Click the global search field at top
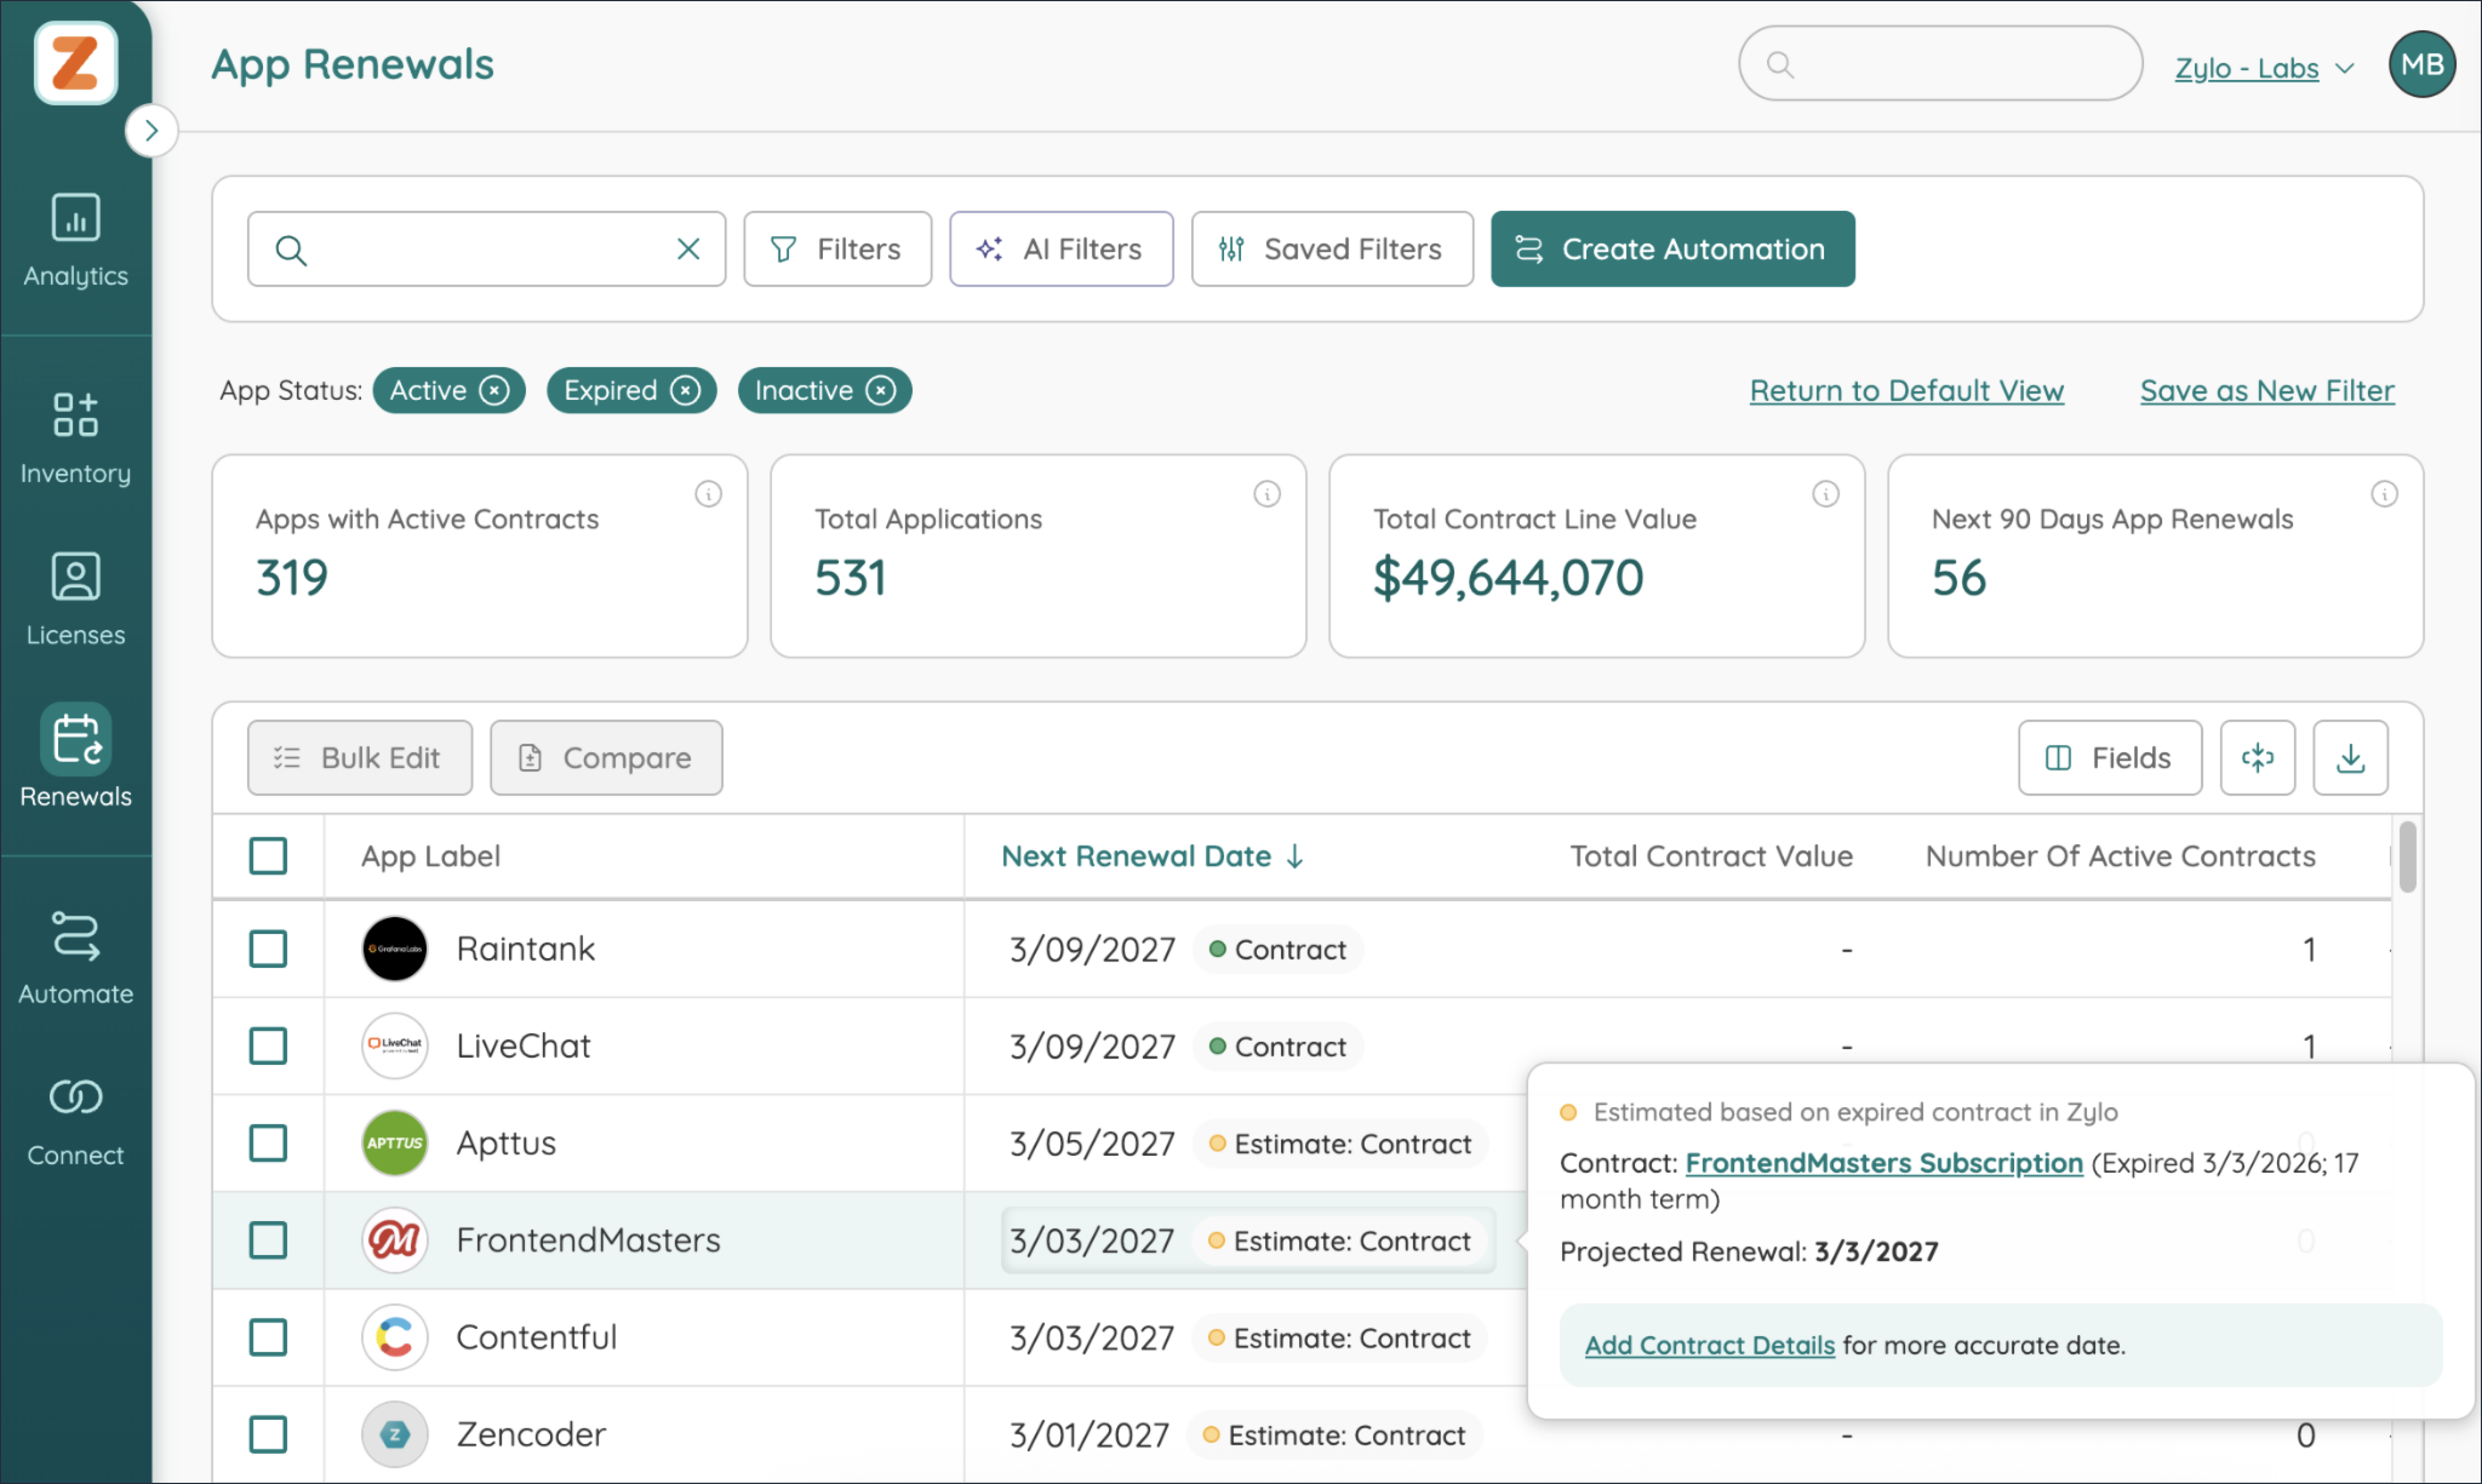The width and height of the screenshot is (2482, 1484). coord(1940,64)
